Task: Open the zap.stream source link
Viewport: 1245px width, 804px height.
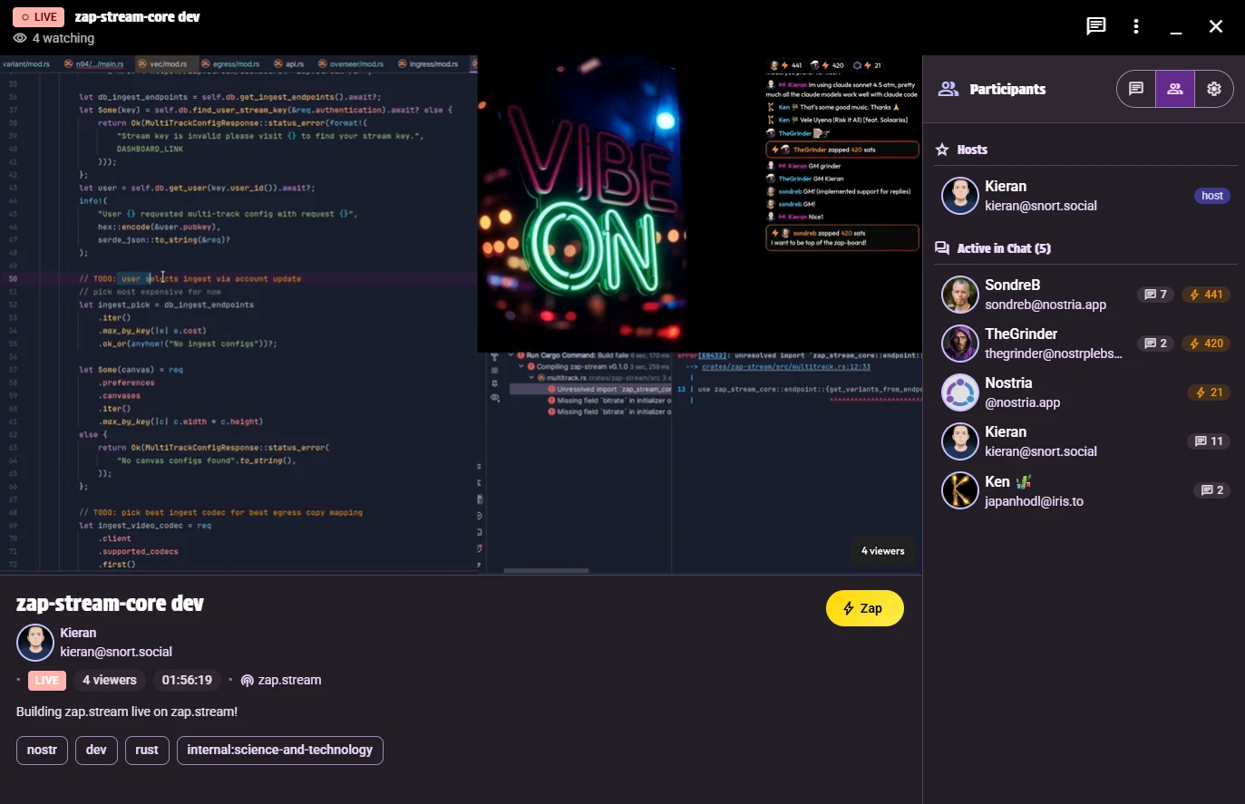Action: (x=281, y=680)
